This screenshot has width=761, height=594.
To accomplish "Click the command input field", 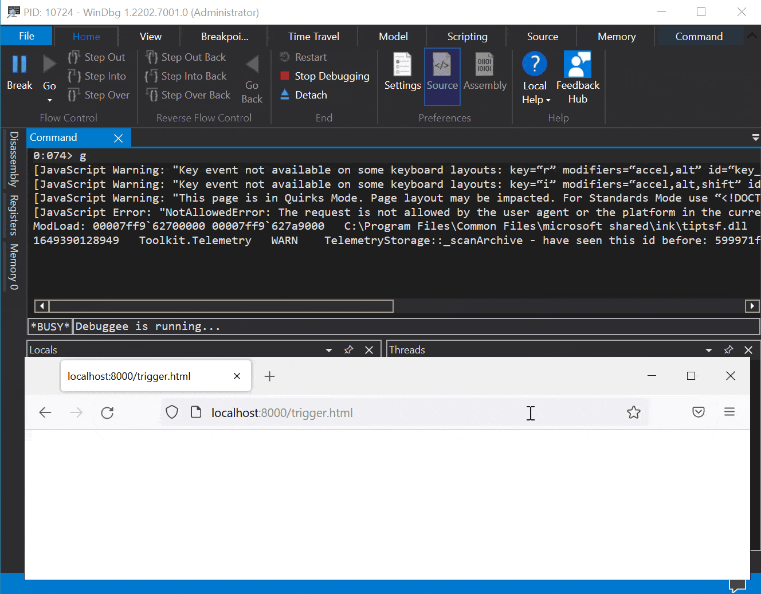I will point(416,326).
